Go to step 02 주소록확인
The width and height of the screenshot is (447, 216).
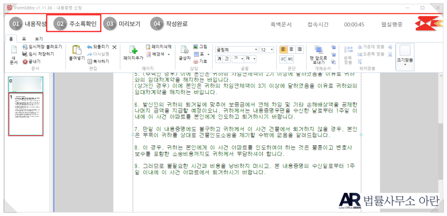pos(77,24)
